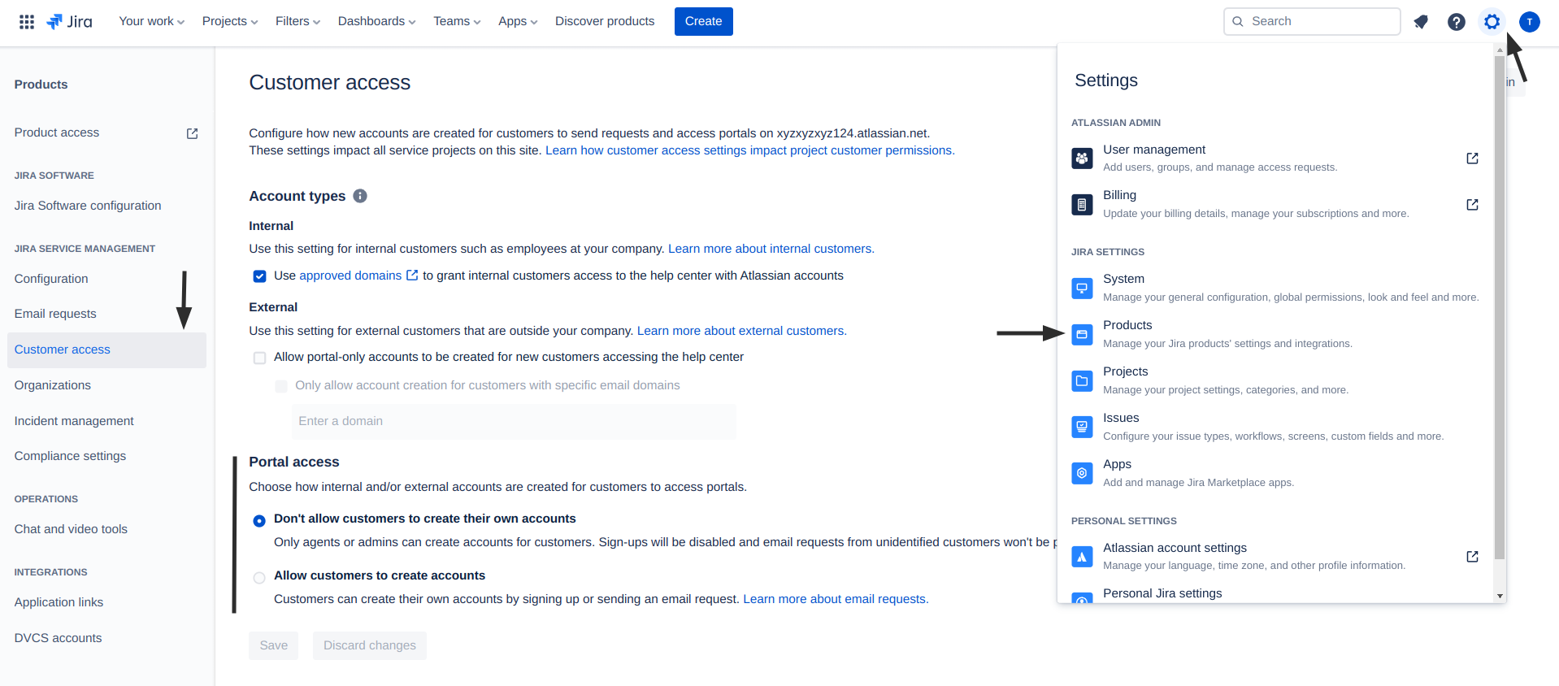Open the help question mark icon
Screen dimensions: 1559x686
pyautogui.click(x=1457, y=22)
